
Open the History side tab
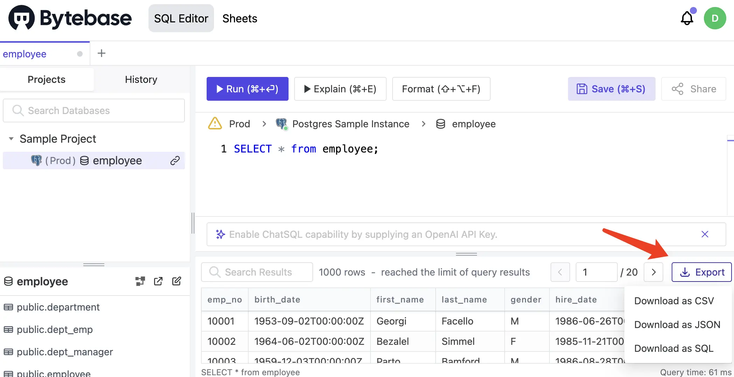[141, 79]
